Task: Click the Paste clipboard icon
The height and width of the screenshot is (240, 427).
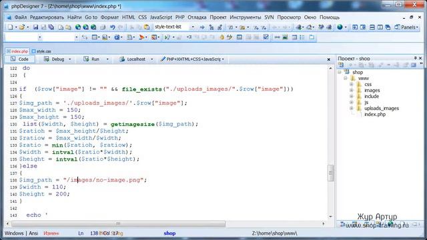Action: 147,27
